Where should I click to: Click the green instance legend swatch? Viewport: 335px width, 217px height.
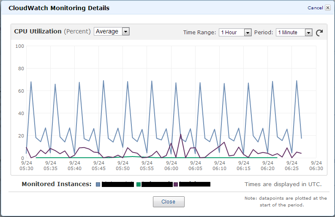coord(139,184)
